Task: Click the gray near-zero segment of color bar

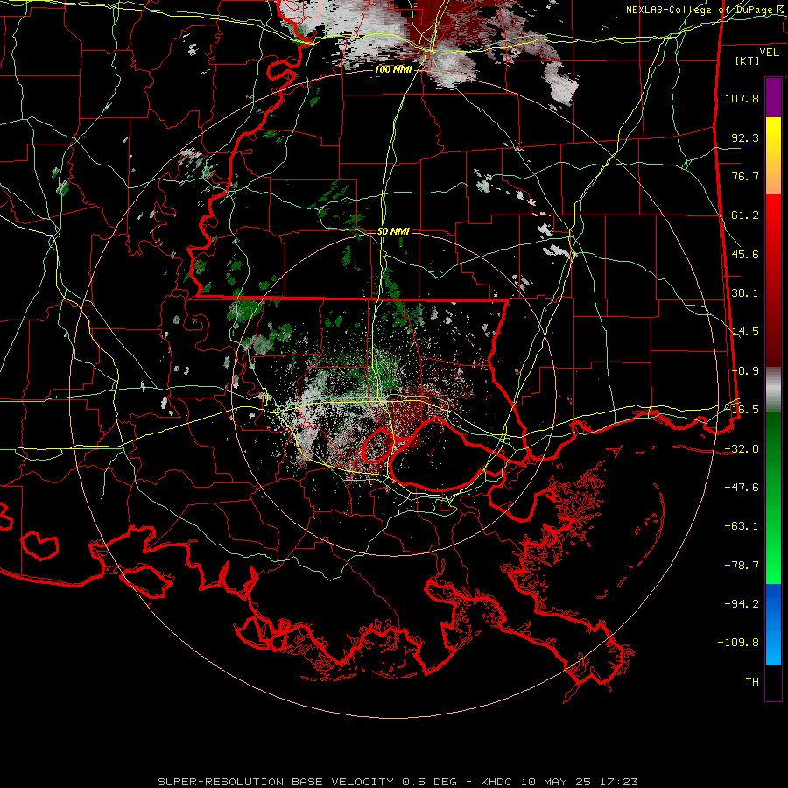Action: click(x=773, y=390)
